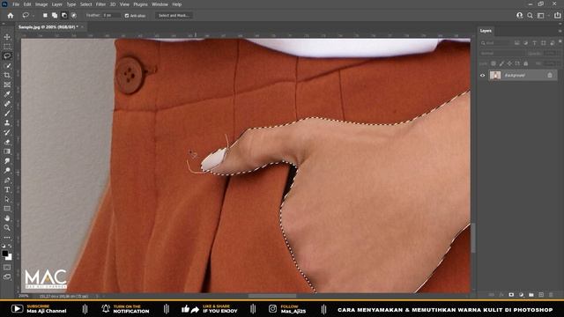Open the Layer menu

56,4
